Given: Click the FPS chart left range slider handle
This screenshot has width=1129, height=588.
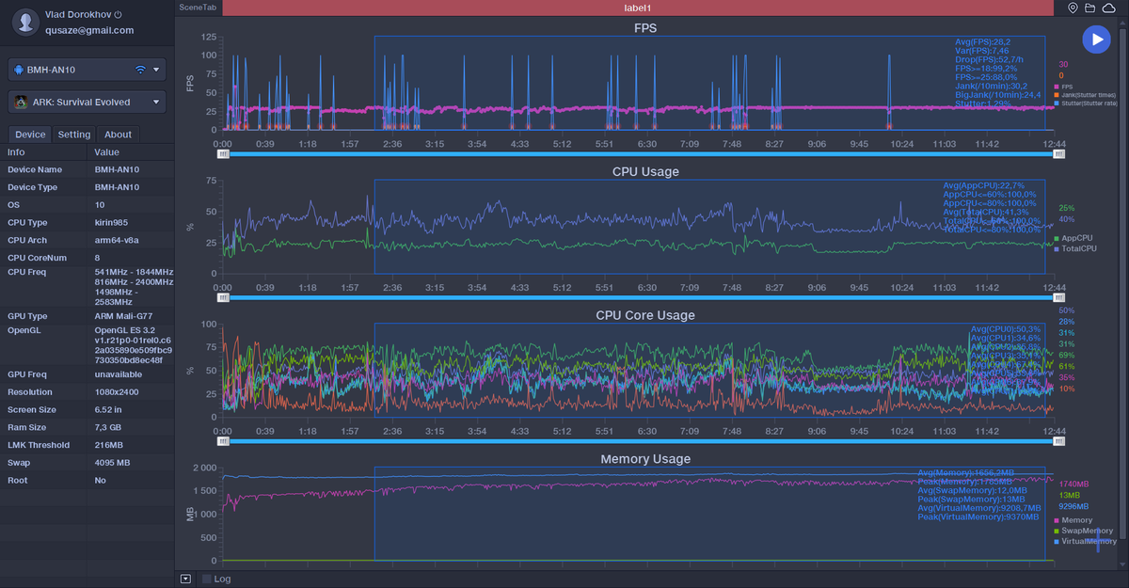Looking at the screenshot, I should [223, 154].
